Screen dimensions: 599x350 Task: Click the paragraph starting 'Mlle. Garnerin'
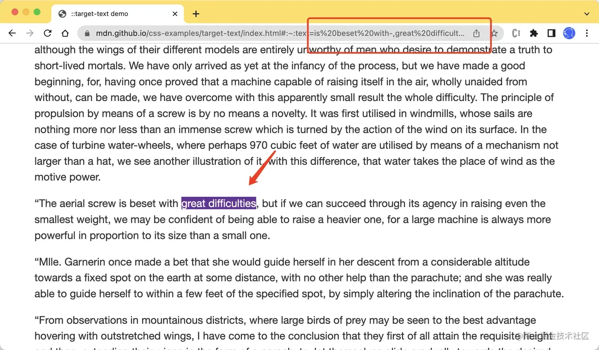click(299, 278)
